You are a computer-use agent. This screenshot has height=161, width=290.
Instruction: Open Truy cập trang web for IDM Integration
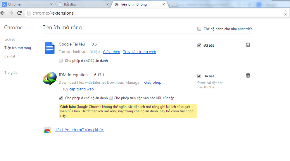pyautogui.click(x=77, y=89)
